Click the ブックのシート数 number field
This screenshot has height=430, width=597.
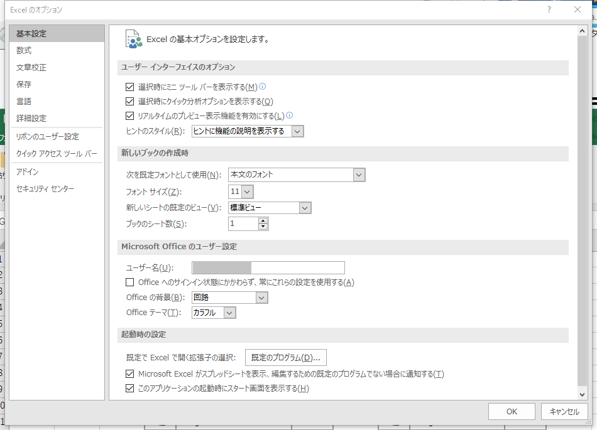click(243, 223)
